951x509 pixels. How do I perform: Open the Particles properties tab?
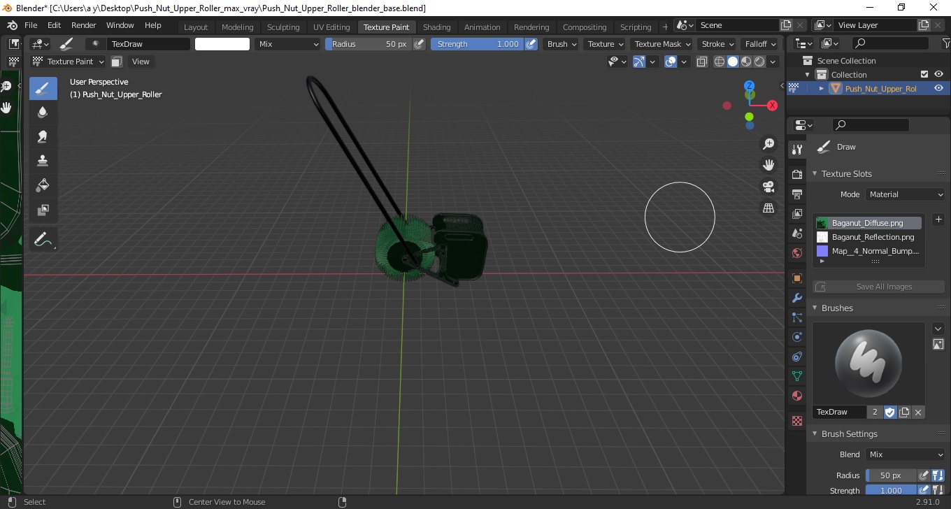click(x=796, y=317)
